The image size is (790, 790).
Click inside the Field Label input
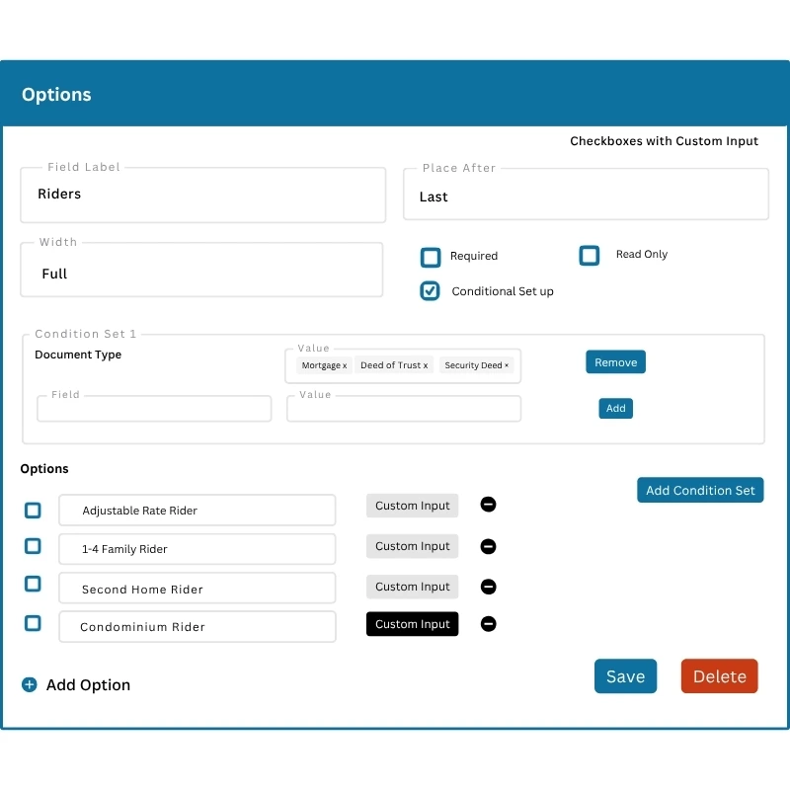202,194
